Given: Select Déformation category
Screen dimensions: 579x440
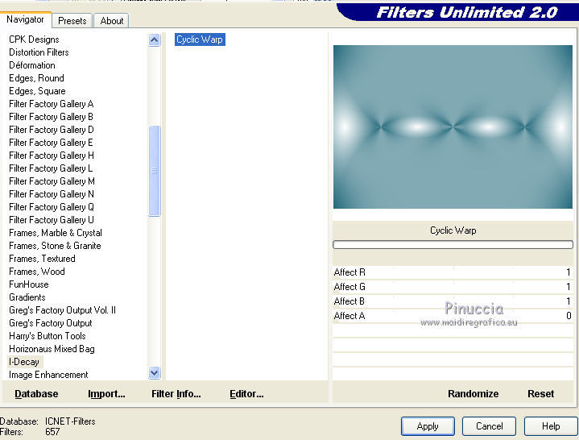Looking at the screenshot, I should coord(32,65).
